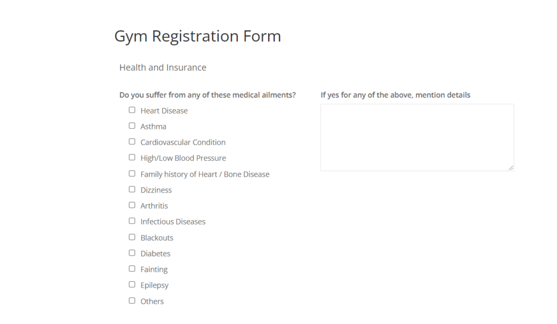Click the Health and Insurance heading
The image size is (557, 324).
click(x=162, y=67)
